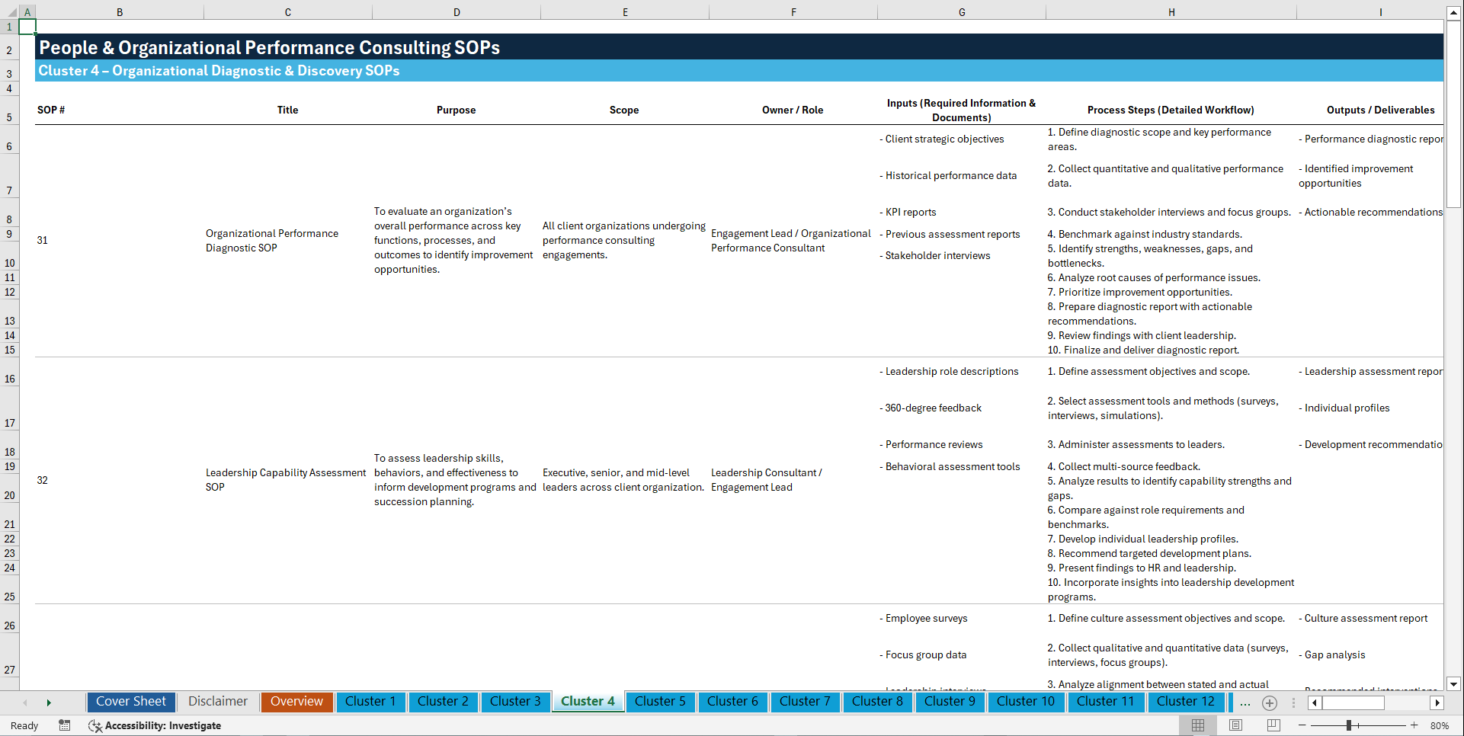Open the Accessibility: Investigate checker
Image resolution: width=1464 pixels, height=736 pixels.
pyautogui.click(x=155, y=725)
